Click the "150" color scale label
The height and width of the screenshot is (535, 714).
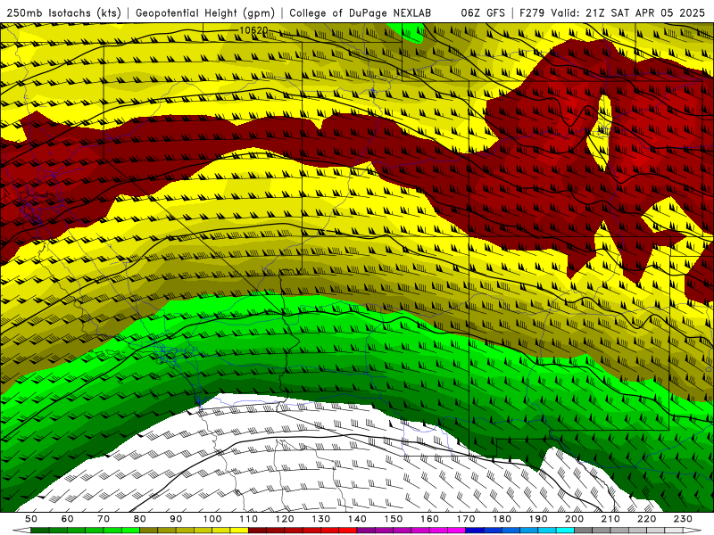click(394, 519)
